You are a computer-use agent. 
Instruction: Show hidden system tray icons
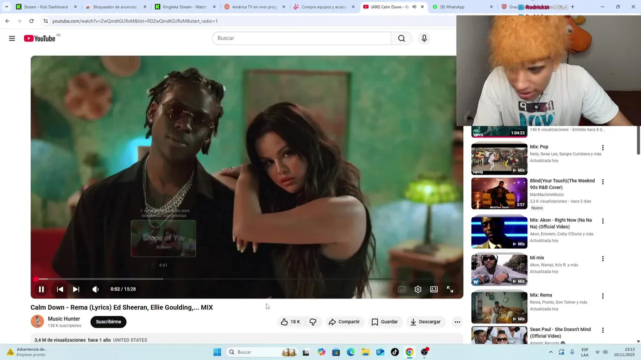551,352
